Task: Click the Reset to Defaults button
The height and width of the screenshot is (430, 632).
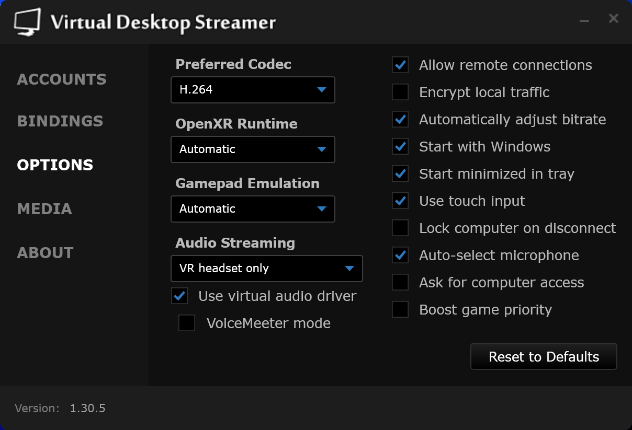Action: pyautogui.click(x=544, y=357)
